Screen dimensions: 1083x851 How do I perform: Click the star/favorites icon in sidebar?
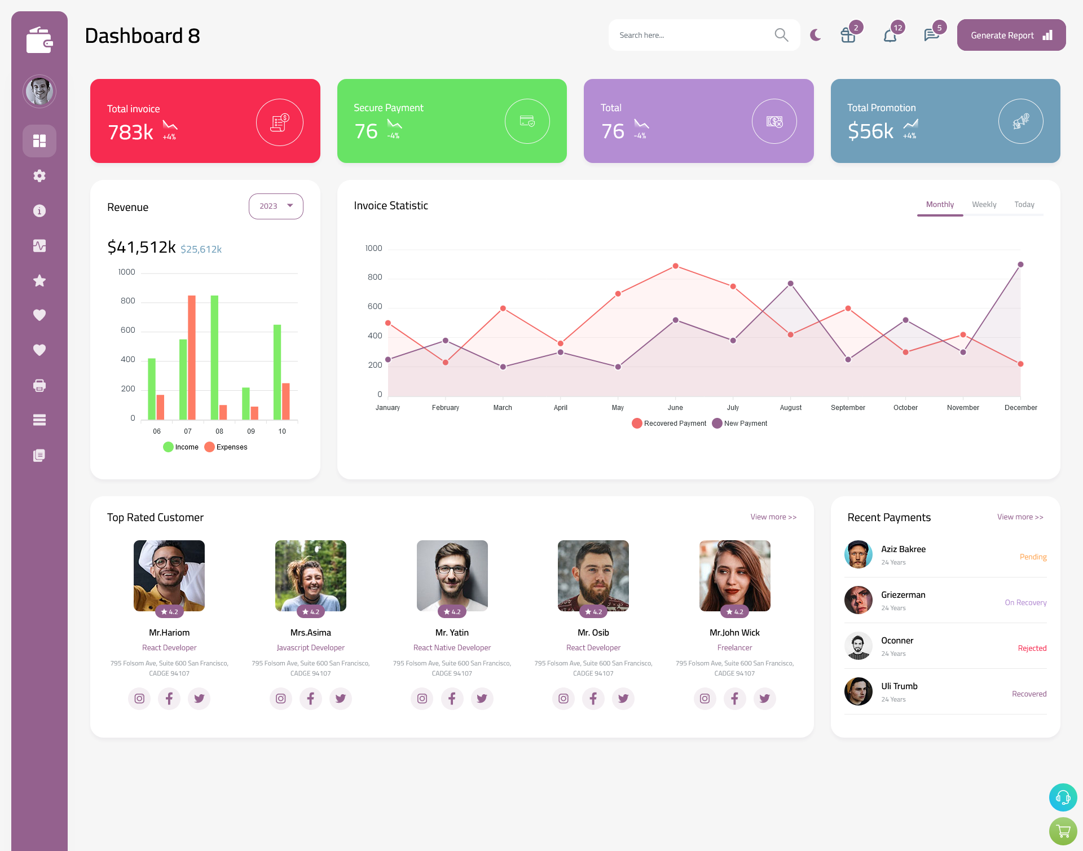(39, 280)
